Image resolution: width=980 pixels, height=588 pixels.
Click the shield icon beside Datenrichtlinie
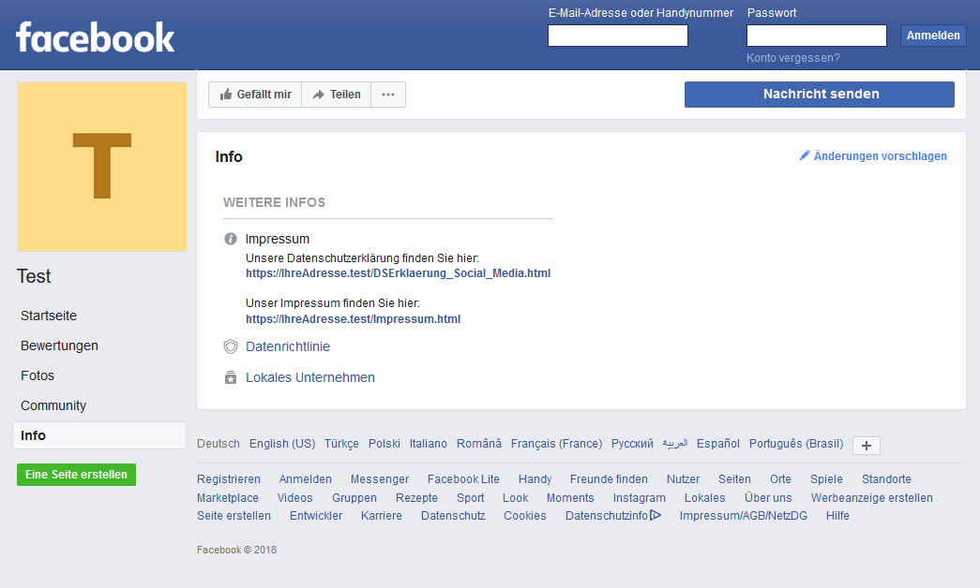click(231, 346)
